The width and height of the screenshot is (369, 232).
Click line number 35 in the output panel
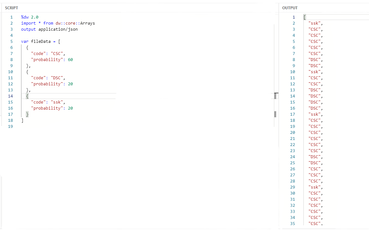pyautogui.click(x=293, y=223)
